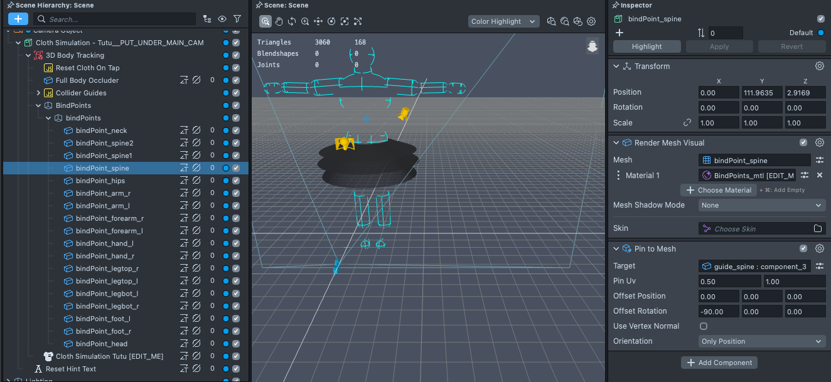The height and width of the screenshot is (382, 831).
Task: Remove Material 1 with the X icon
Action: 819,176
